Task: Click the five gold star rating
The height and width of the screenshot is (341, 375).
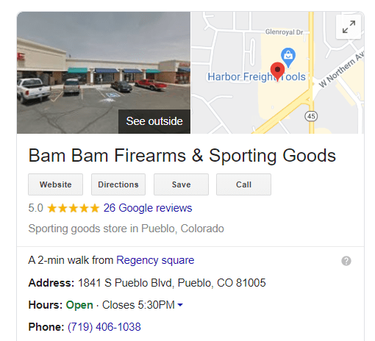Action: [74, 208]
